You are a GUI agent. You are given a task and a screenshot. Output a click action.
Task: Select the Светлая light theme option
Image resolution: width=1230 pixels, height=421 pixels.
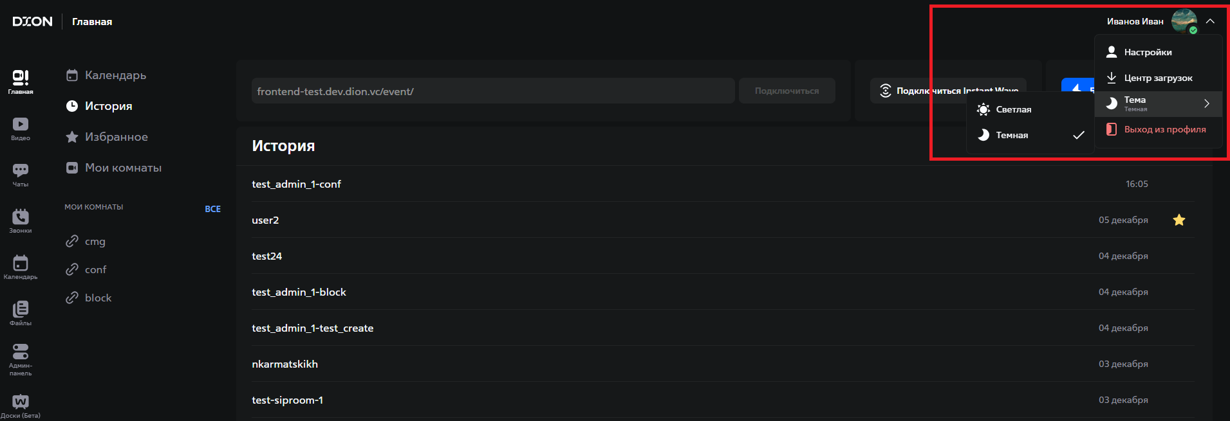(1013, 110)
